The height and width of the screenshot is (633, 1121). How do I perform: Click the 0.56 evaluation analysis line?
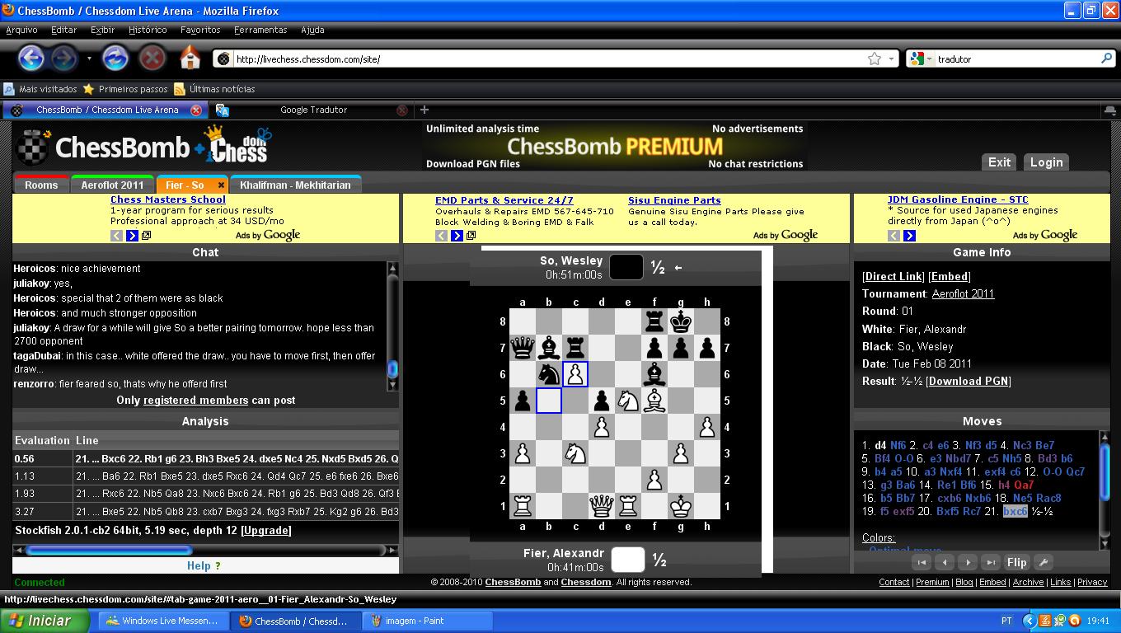(x=206, y=458)
